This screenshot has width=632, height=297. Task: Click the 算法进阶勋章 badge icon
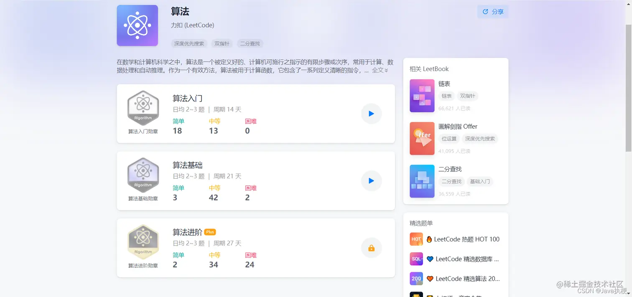(143, 242)
